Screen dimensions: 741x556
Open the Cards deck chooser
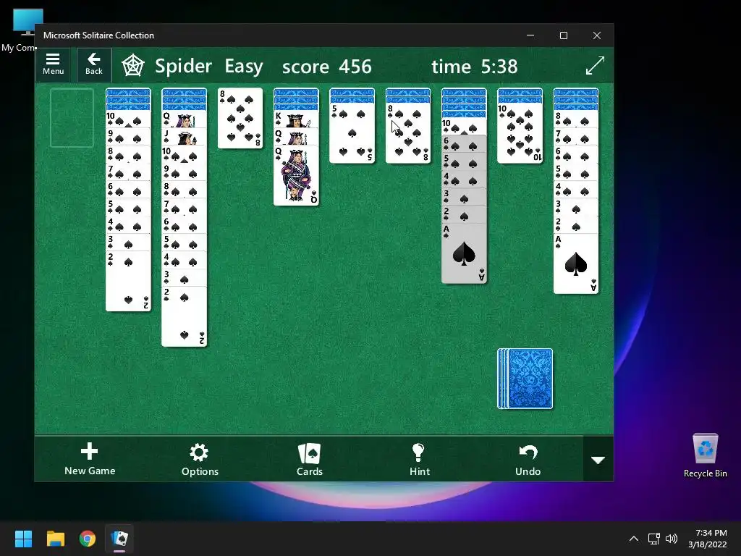click(310, 458)
